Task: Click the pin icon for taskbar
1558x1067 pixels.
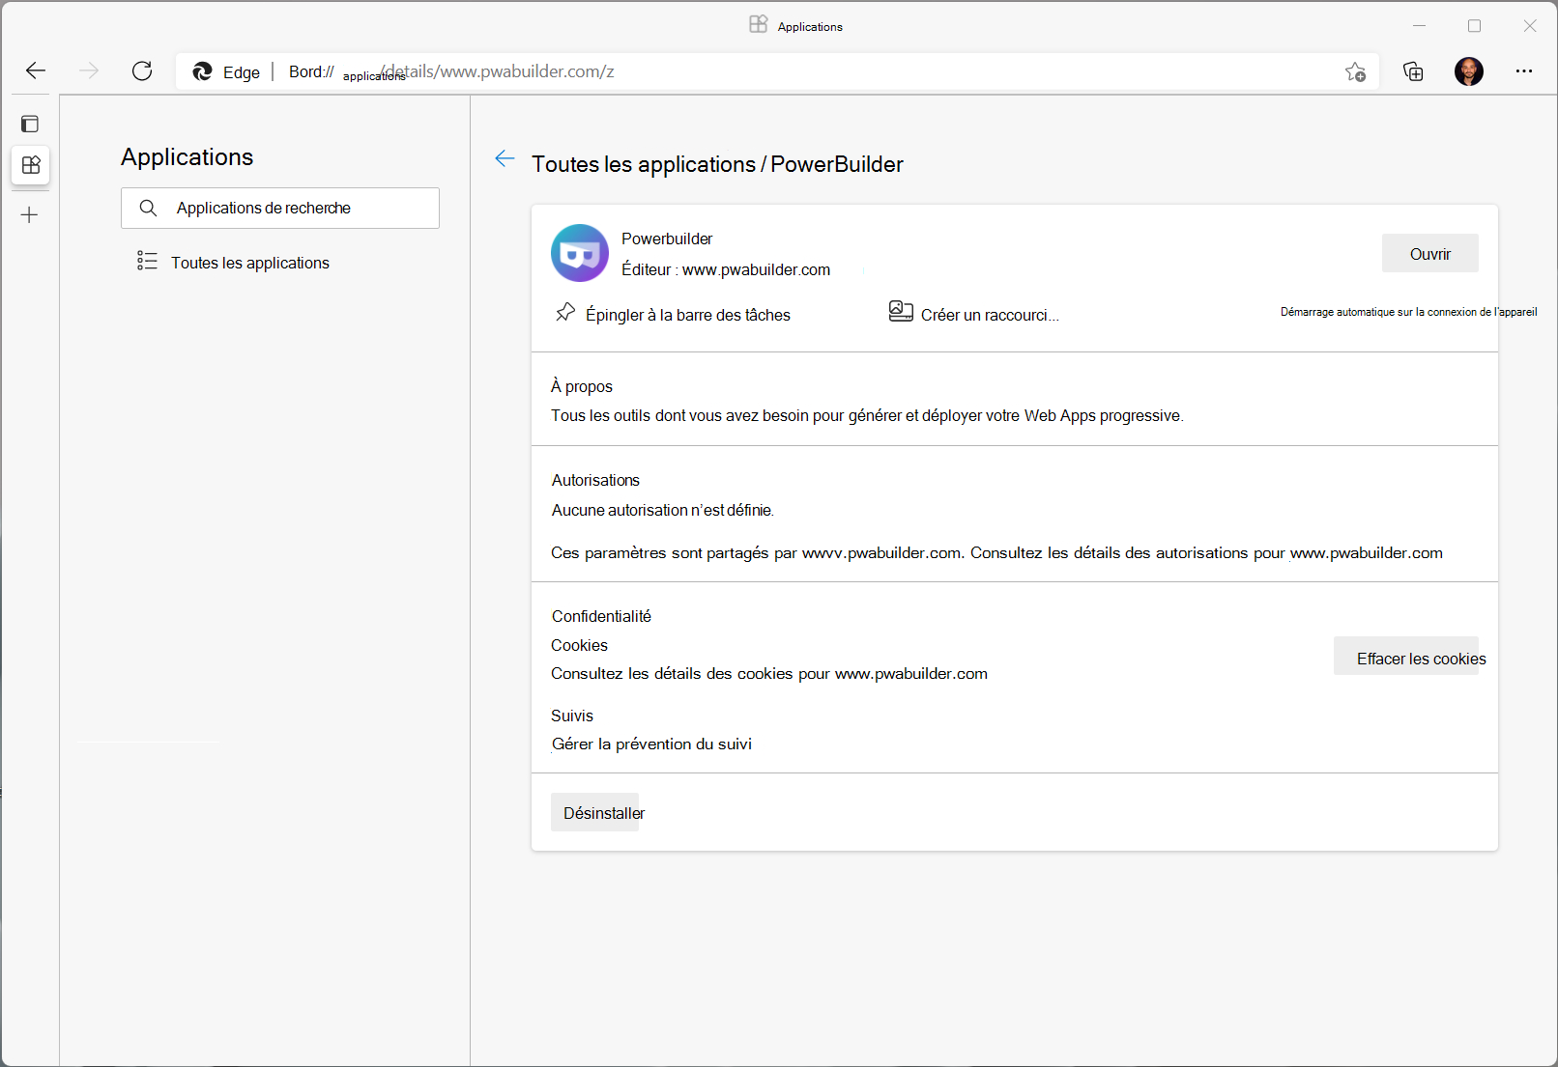Action: tap(565, 312)
